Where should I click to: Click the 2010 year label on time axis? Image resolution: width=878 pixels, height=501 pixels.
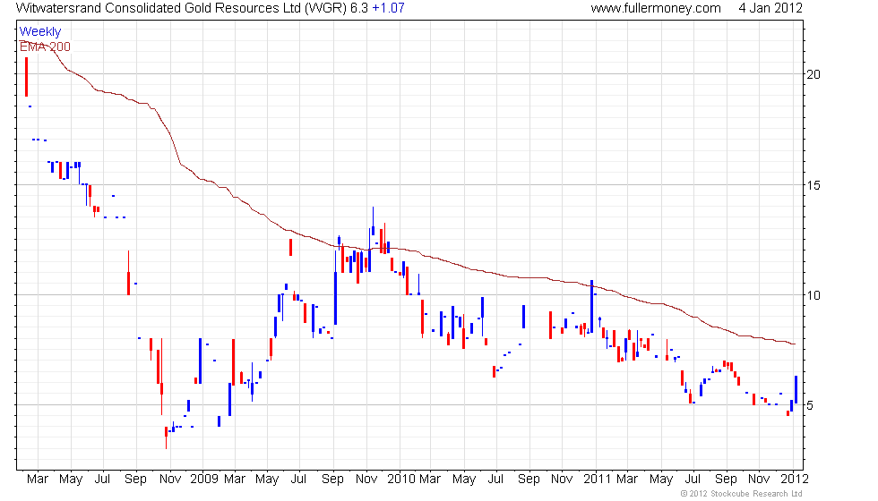coord(401,480)
